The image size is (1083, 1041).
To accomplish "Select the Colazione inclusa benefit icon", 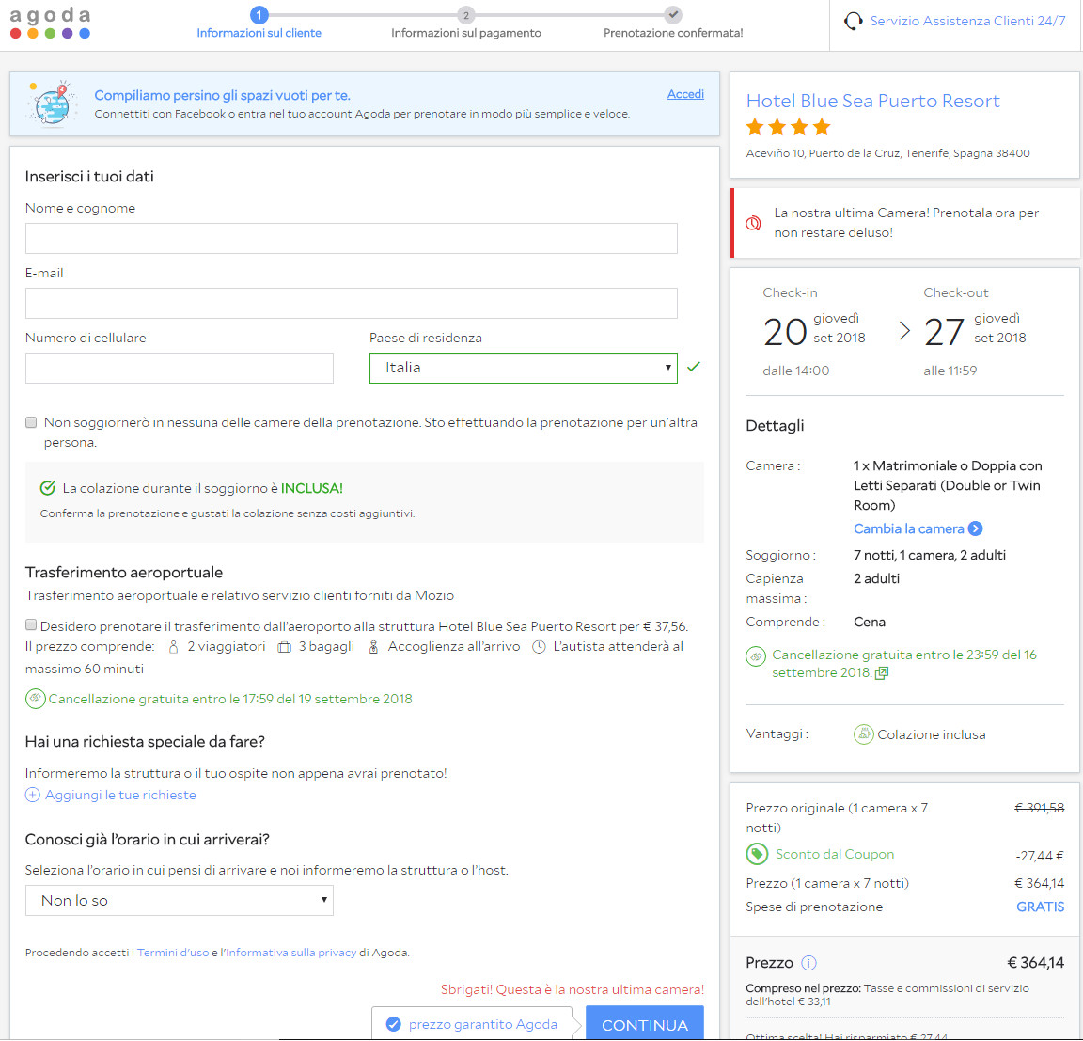I will pyautogui.click(x=863, y=734).
